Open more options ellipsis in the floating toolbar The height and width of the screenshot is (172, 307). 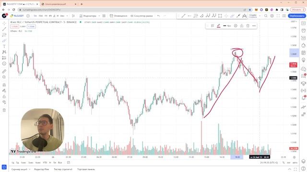pos(254,26)
